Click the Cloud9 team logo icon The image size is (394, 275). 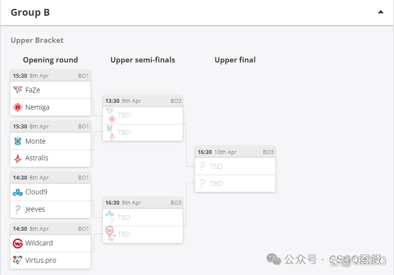[18, 192]
